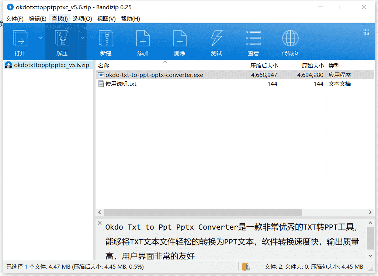Select okdo-txt-to-ppt-pptx-converter.exe file row
This screenshot has width=378, height=276.
235,75
